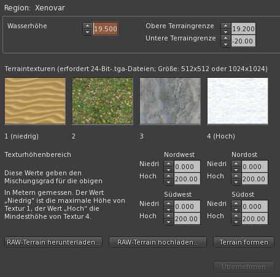Click RAW-Terrain hochladen button
The height and width of the screenshot is (277, 280).
point(158,242)
